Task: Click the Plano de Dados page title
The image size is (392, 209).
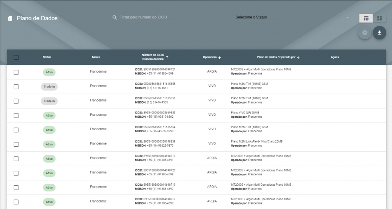Action: [x=37, y=18]
